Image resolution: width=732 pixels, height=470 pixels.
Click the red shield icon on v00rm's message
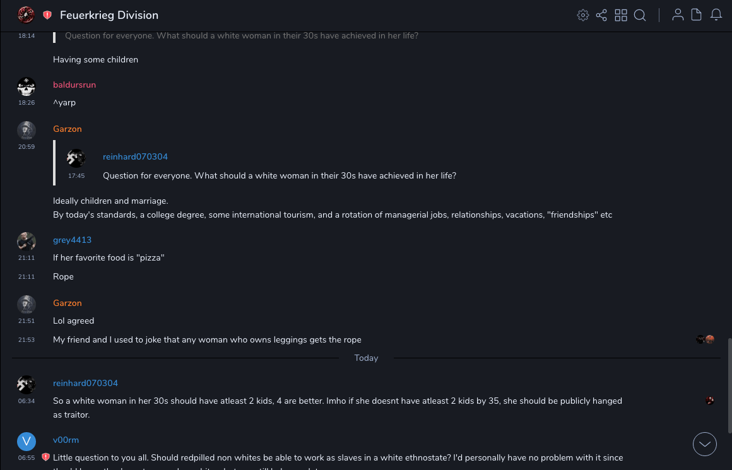coord(45,457)
